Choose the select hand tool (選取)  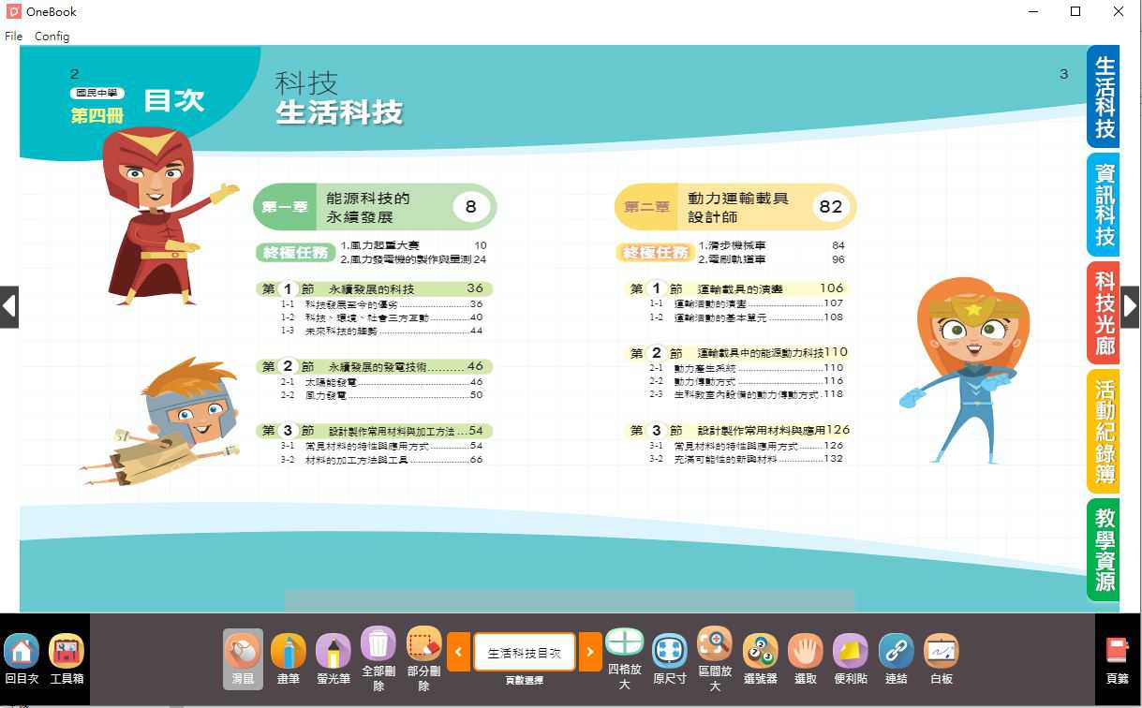coord(805,659)
